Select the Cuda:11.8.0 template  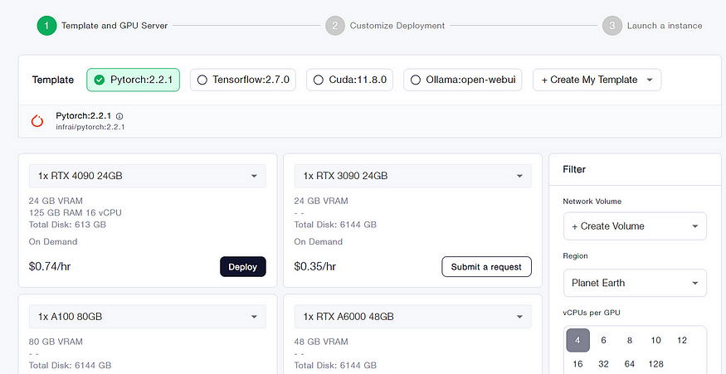click(x=349, y=80)
